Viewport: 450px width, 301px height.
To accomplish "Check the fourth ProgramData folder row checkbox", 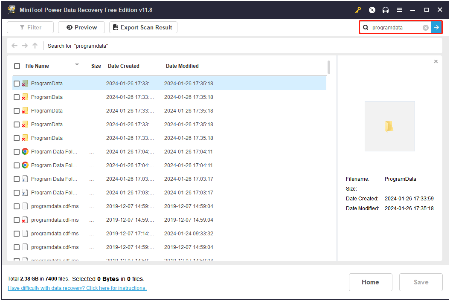I will [17, 124].
